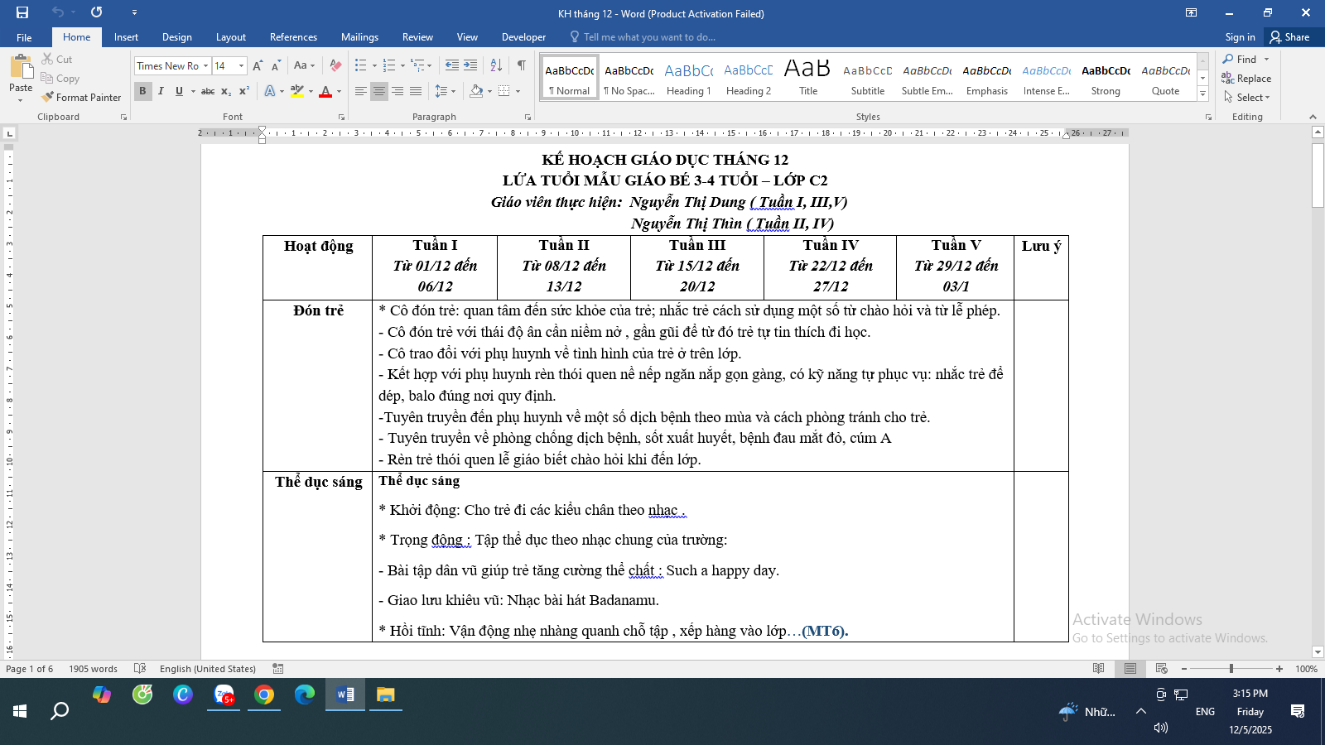Toggle Bold formatting
Image resolution: width=1325 pixels, height=745 pixels.
point(142,91)
